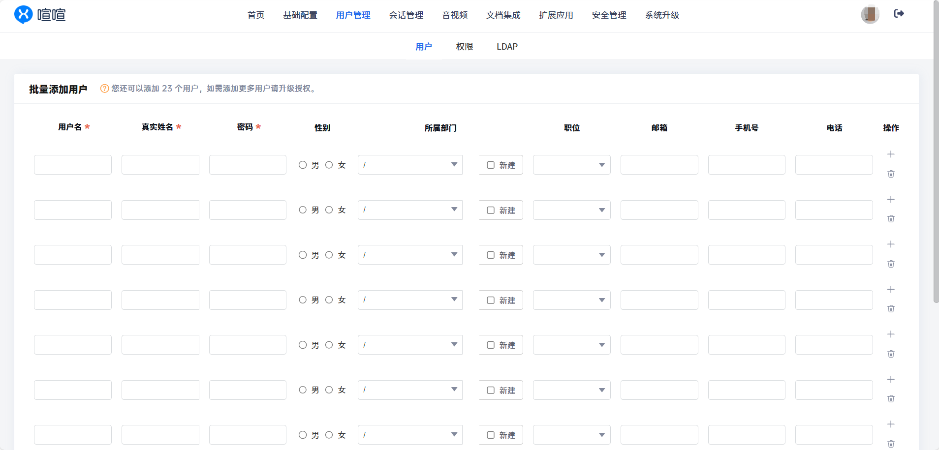Switch to the 权限 tab
This screenshot has height=450, width=939.
[x=464, y=47]
